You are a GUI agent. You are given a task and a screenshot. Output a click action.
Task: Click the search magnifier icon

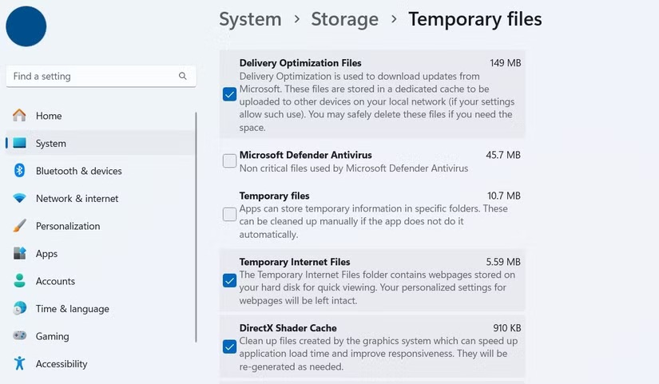(x=183, y=77)
